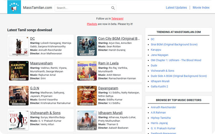Open the MassTamilan.com site title

point(38,8)
